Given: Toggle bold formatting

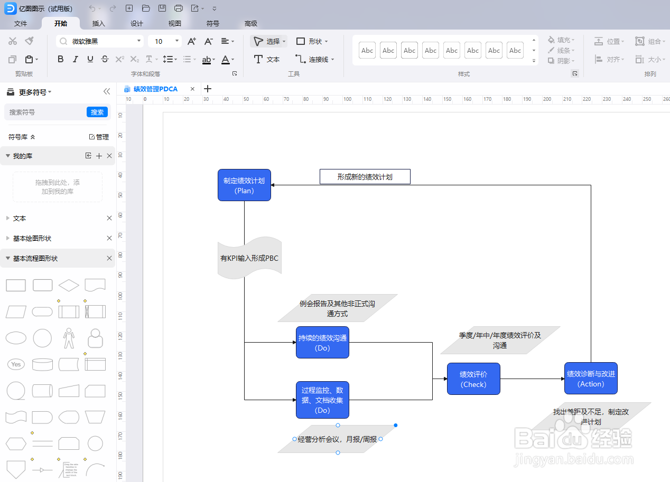Looking at the screenshot, I should pyautogui.click(x=60, y=59).
